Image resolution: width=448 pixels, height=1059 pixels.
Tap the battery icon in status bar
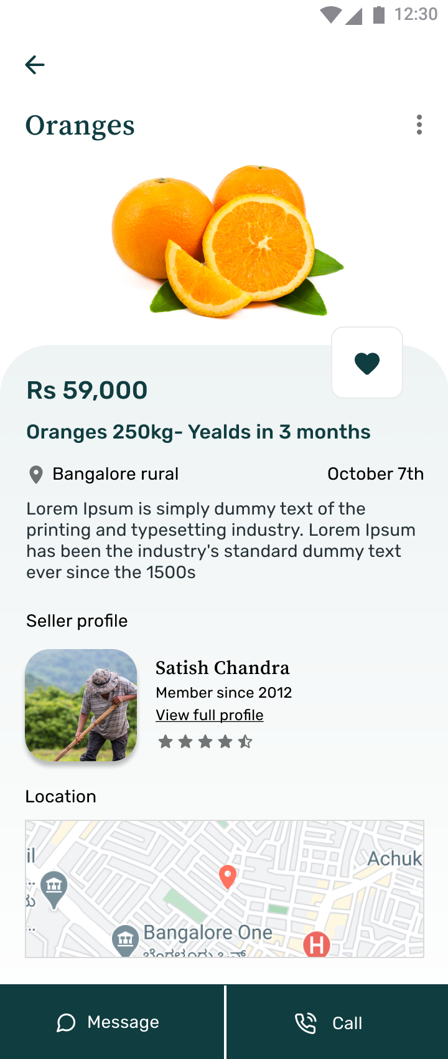[378, 14]
